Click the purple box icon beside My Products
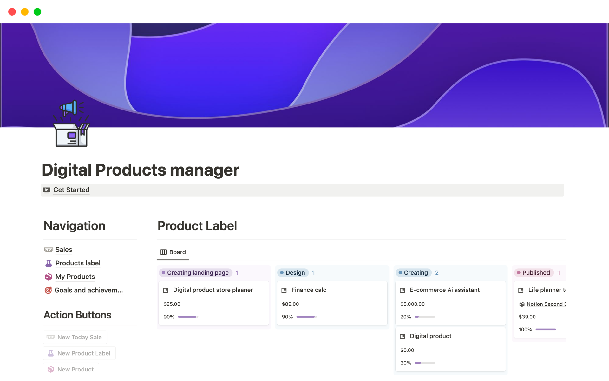609x381 pixels. (x=49, y=277)
